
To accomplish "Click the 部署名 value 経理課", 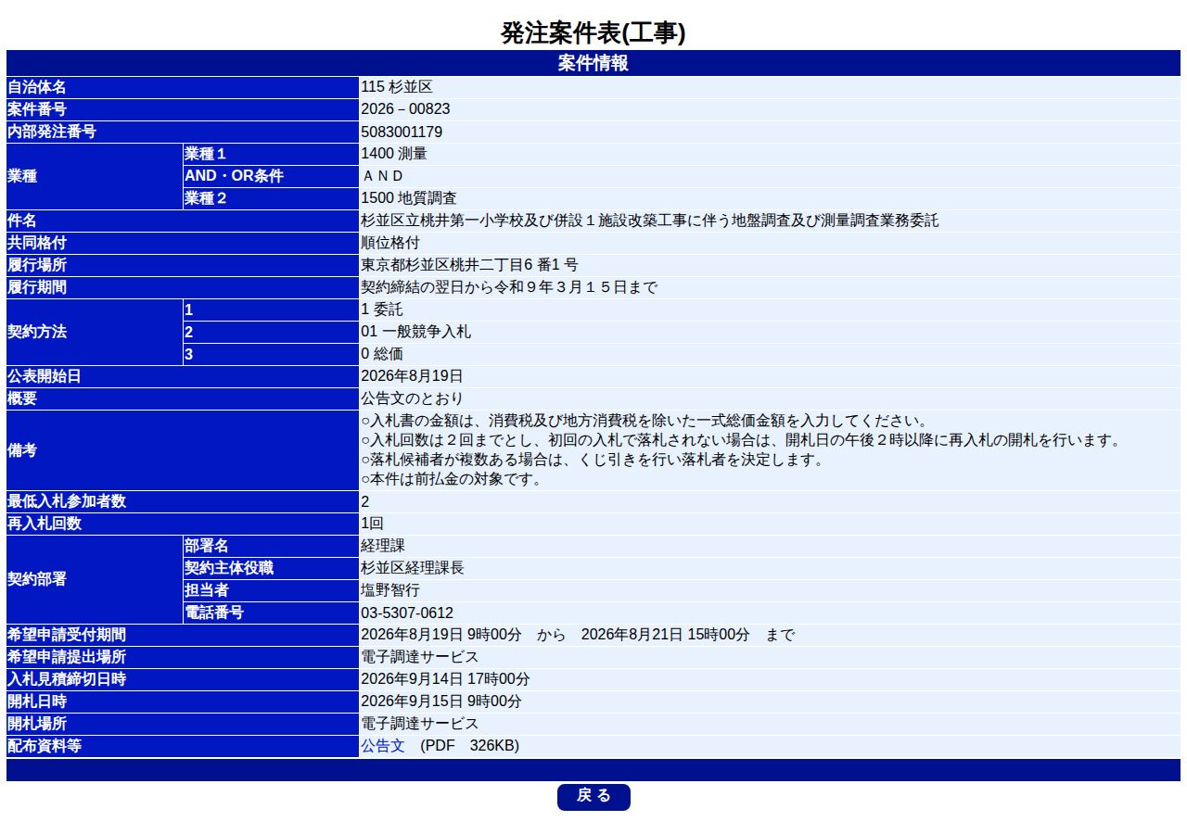I will point(383,546).
